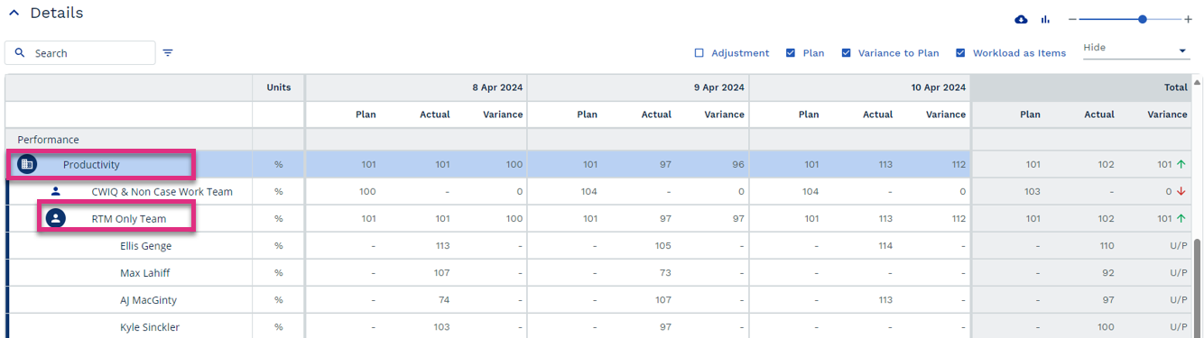This screenshot has width=1204, height=338.
Task: Click into the Search field
Action: (79, 53)
